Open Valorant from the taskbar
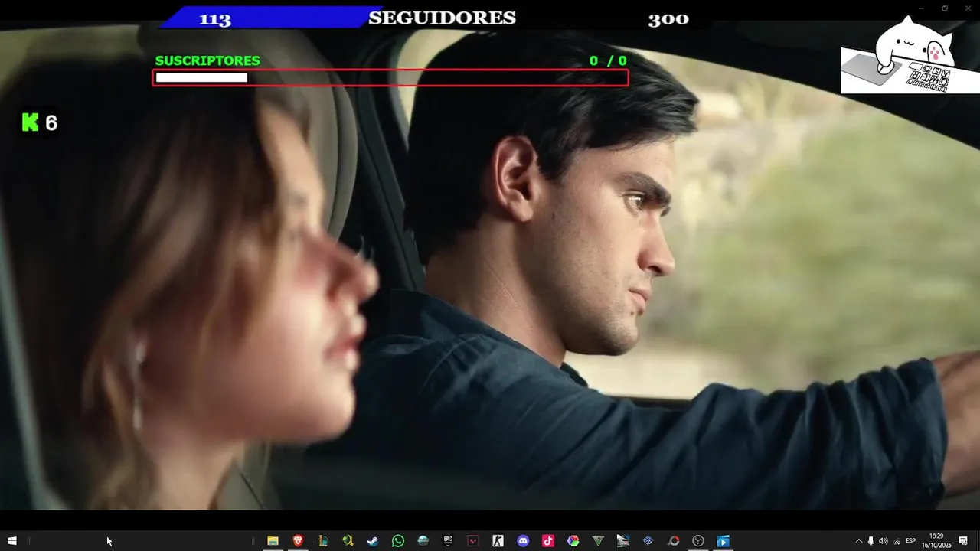980x551 pixels. pos(472,541)
